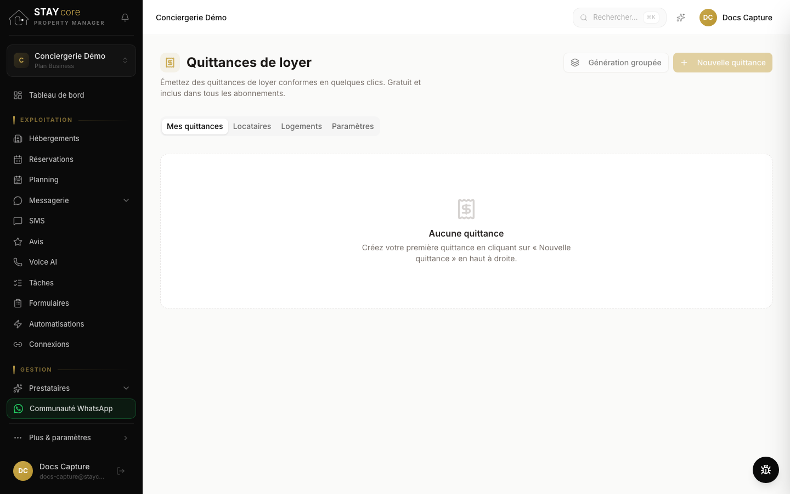Click the DC avatar in sidebar footer
This screenshot has width=790, height=494.
23,471
